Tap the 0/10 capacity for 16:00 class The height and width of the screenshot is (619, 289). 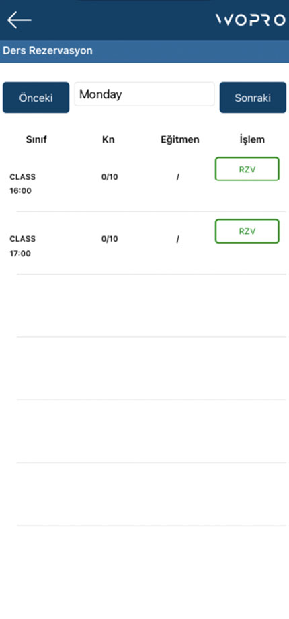[x=110, y=177]
